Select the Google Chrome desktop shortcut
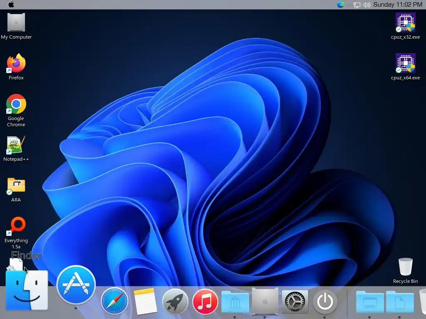This screenshot has width=426, height=319. click(16, 110)
